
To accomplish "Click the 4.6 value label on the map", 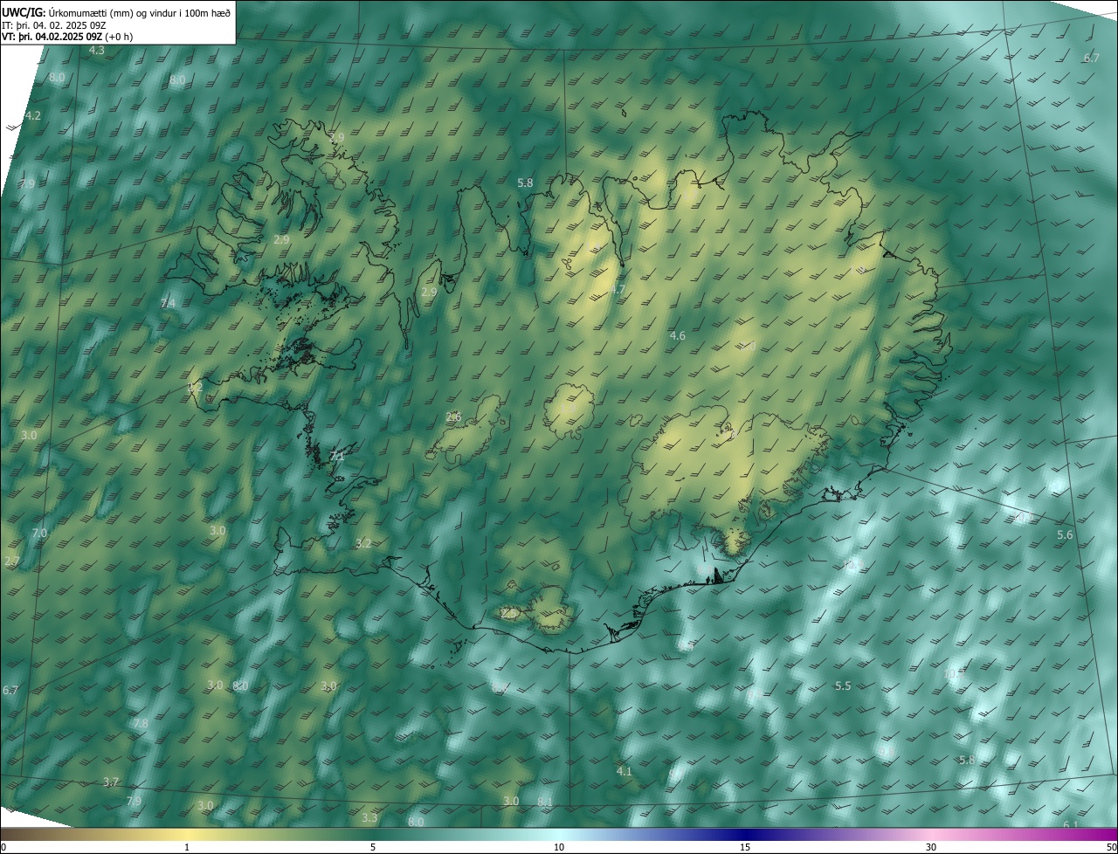I will pos(677,335).
